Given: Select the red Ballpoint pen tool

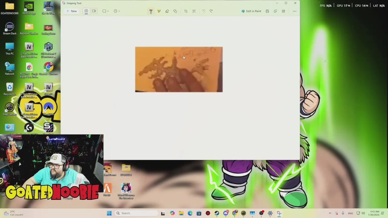Looking at the screenshot, I should 151,11.
